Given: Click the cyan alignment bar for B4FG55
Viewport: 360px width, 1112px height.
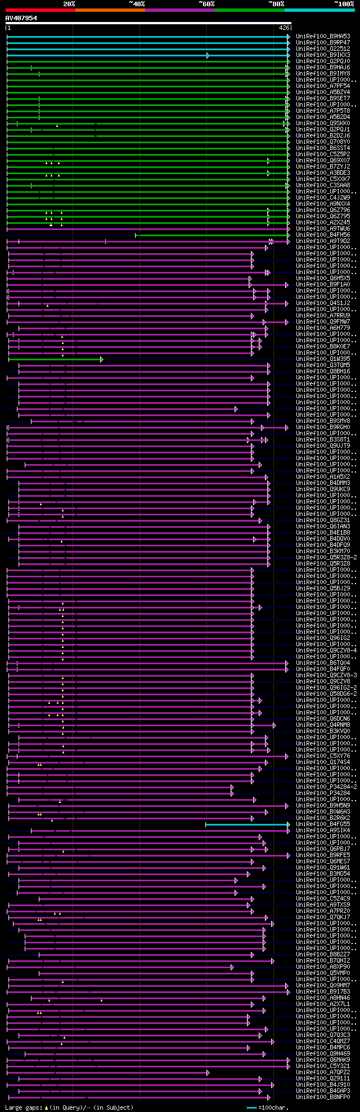Looking at the screenshot, I should coord(247,824).
